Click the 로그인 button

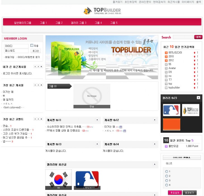coord(35,51)
